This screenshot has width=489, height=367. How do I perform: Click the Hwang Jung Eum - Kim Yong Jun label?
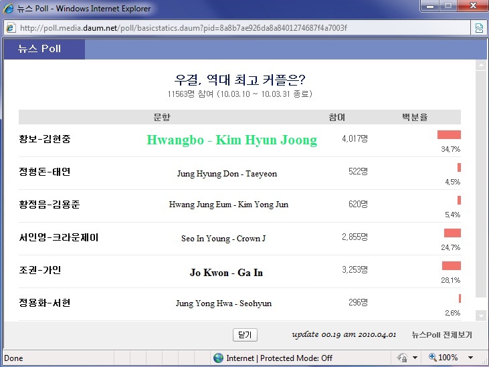229,205
